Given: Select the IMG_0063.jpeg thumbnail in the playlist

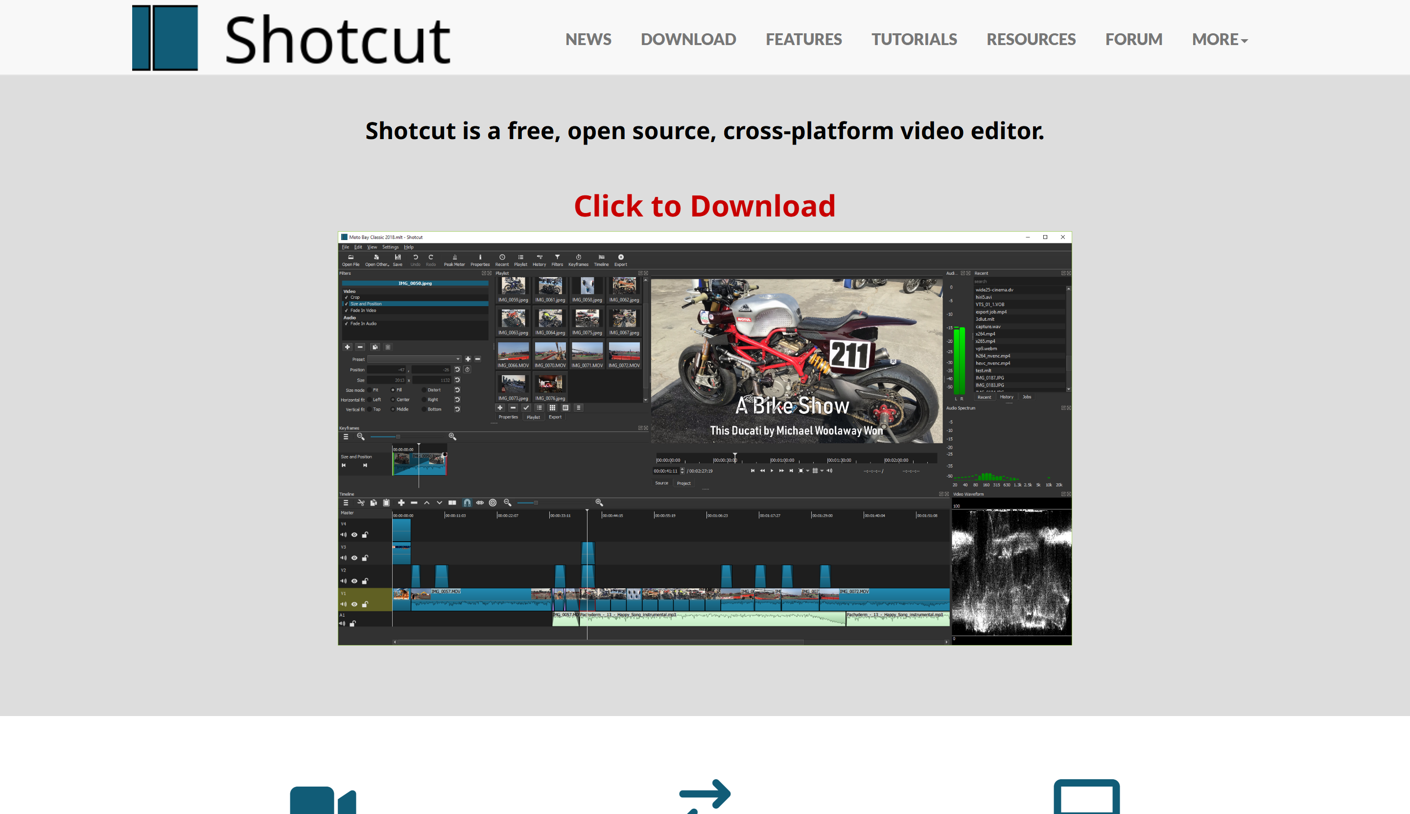Looking at the screenshot, I should [x=513, y=319].
